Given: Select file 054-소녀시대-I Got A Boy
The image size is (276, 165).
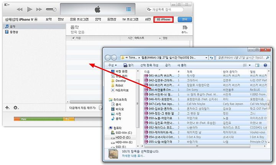Looking at the screenshot, I should click(205, 137).
